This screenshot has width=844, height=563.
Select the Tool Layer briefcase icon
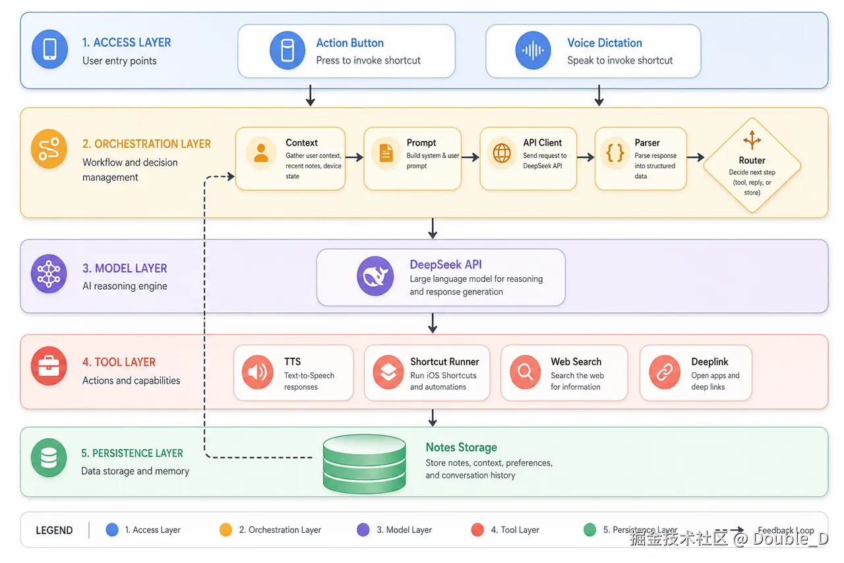coord(49,365)
